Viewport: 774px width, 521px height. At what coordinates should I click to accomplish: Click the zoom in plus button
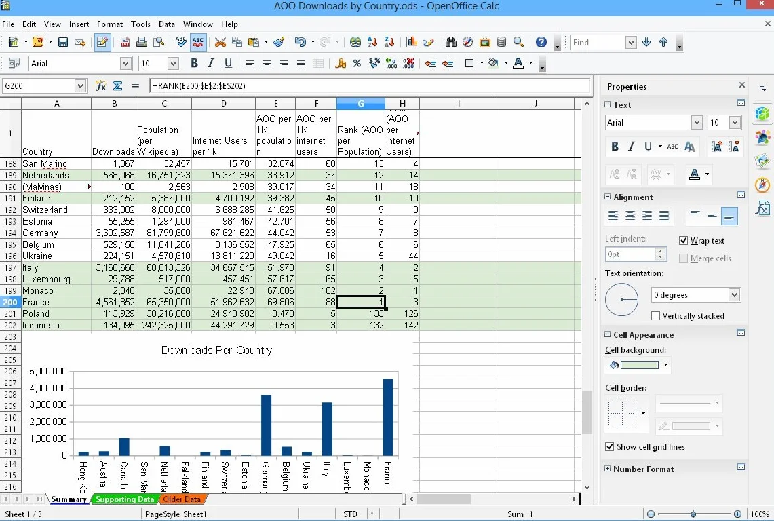point(737,514)
